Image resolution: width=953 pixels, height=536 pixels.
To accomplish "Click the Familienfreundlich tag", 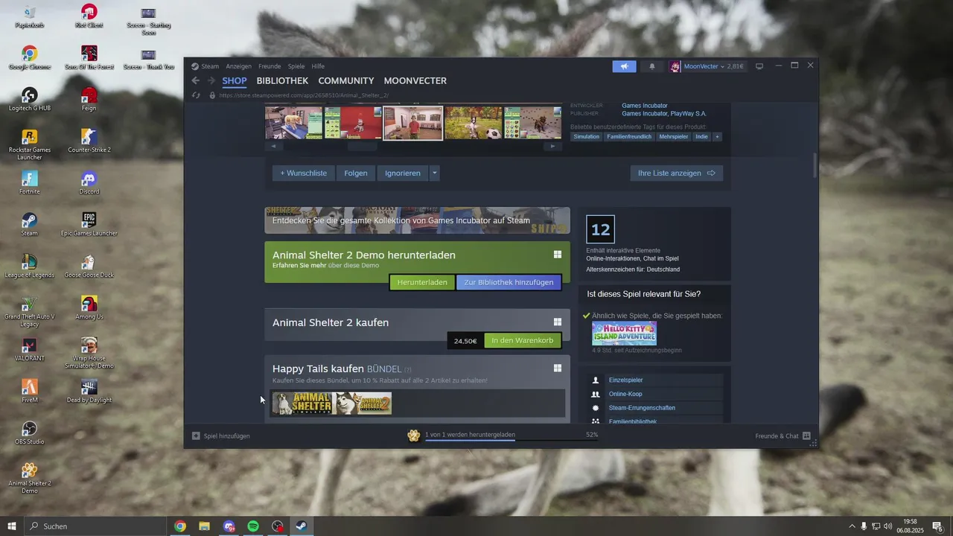I will click(x=629, y=137).
